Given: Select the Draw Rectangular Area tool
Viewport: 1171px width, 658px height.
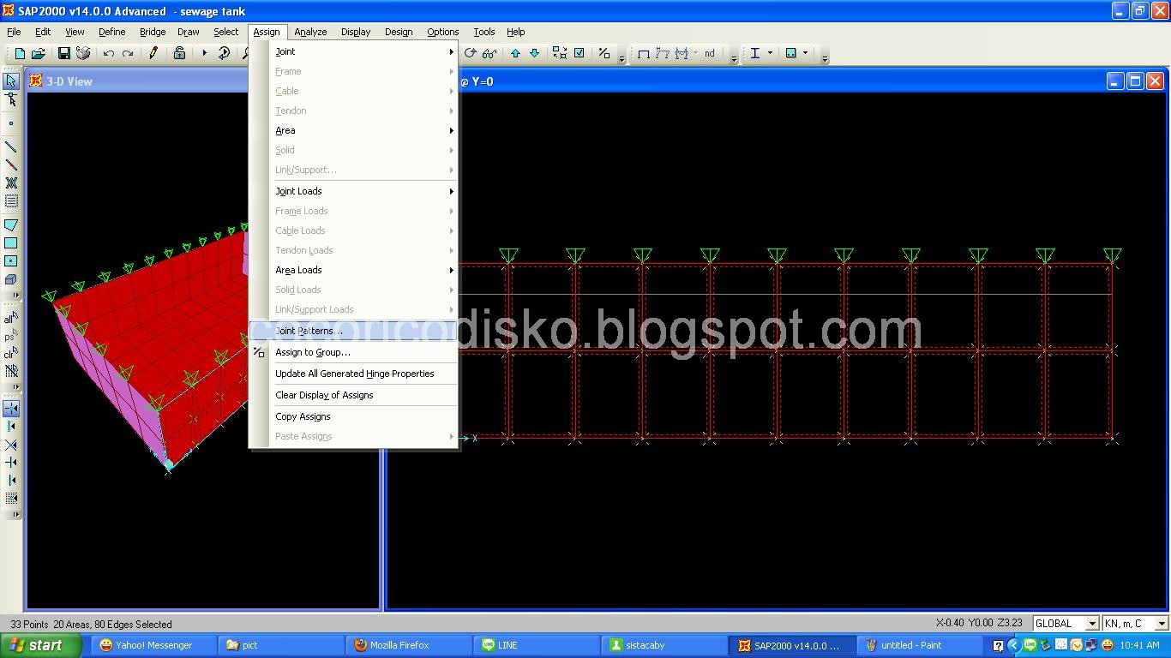Looking at the screenshot, I should [11, 243].
